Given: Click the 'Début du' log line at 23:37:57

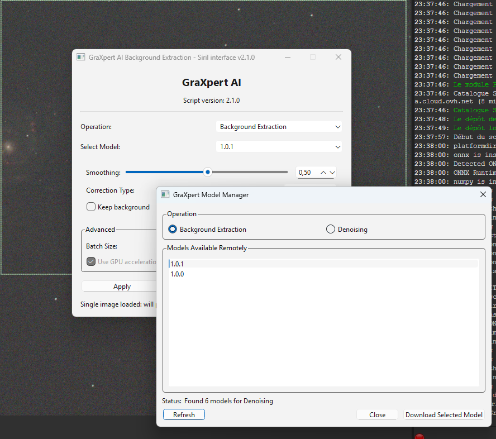Looking at the screenshot, I should click(x=455, y=137).
